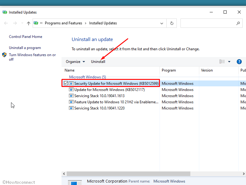Image resolution: width=246 pixels, height=185 pixels.
Task: Maximize the Installed Updates window
Action: point(225,12)
